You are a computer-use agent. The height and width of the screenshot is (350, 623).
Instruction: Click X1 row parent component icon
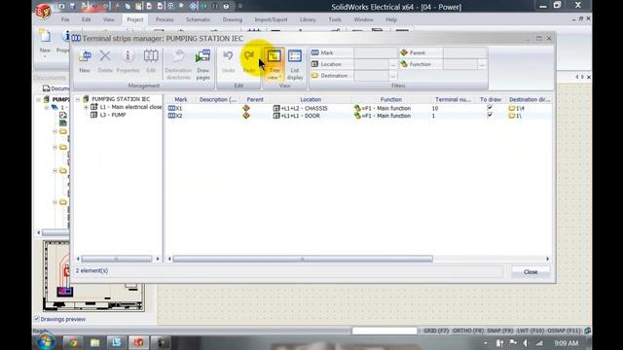point(246,108)
